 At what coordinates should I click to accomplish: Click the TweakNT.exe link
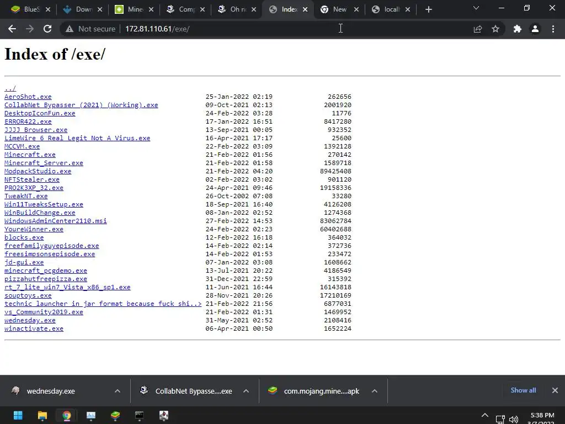point(26,196)
